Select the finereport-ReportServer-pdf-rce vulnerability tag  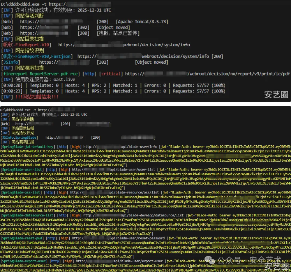click(x=40, y=74)
